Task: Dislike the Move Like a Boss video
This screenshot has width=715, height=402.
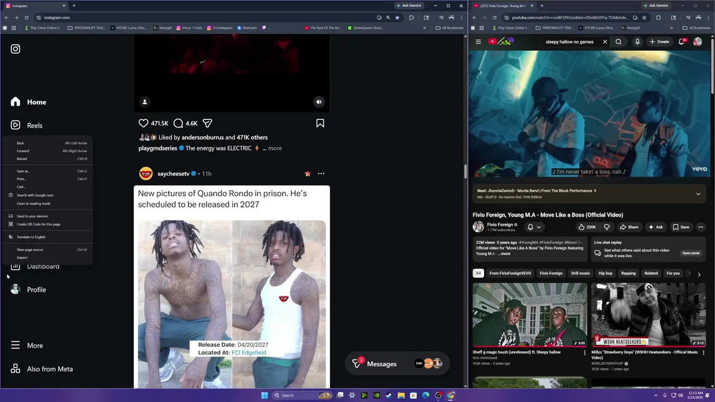Action: click(x=607, y=227)
